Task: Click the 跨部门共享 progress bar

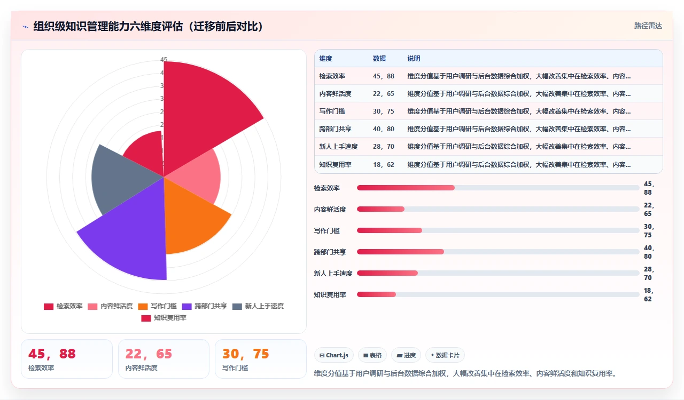Action: tap(498, 252)
